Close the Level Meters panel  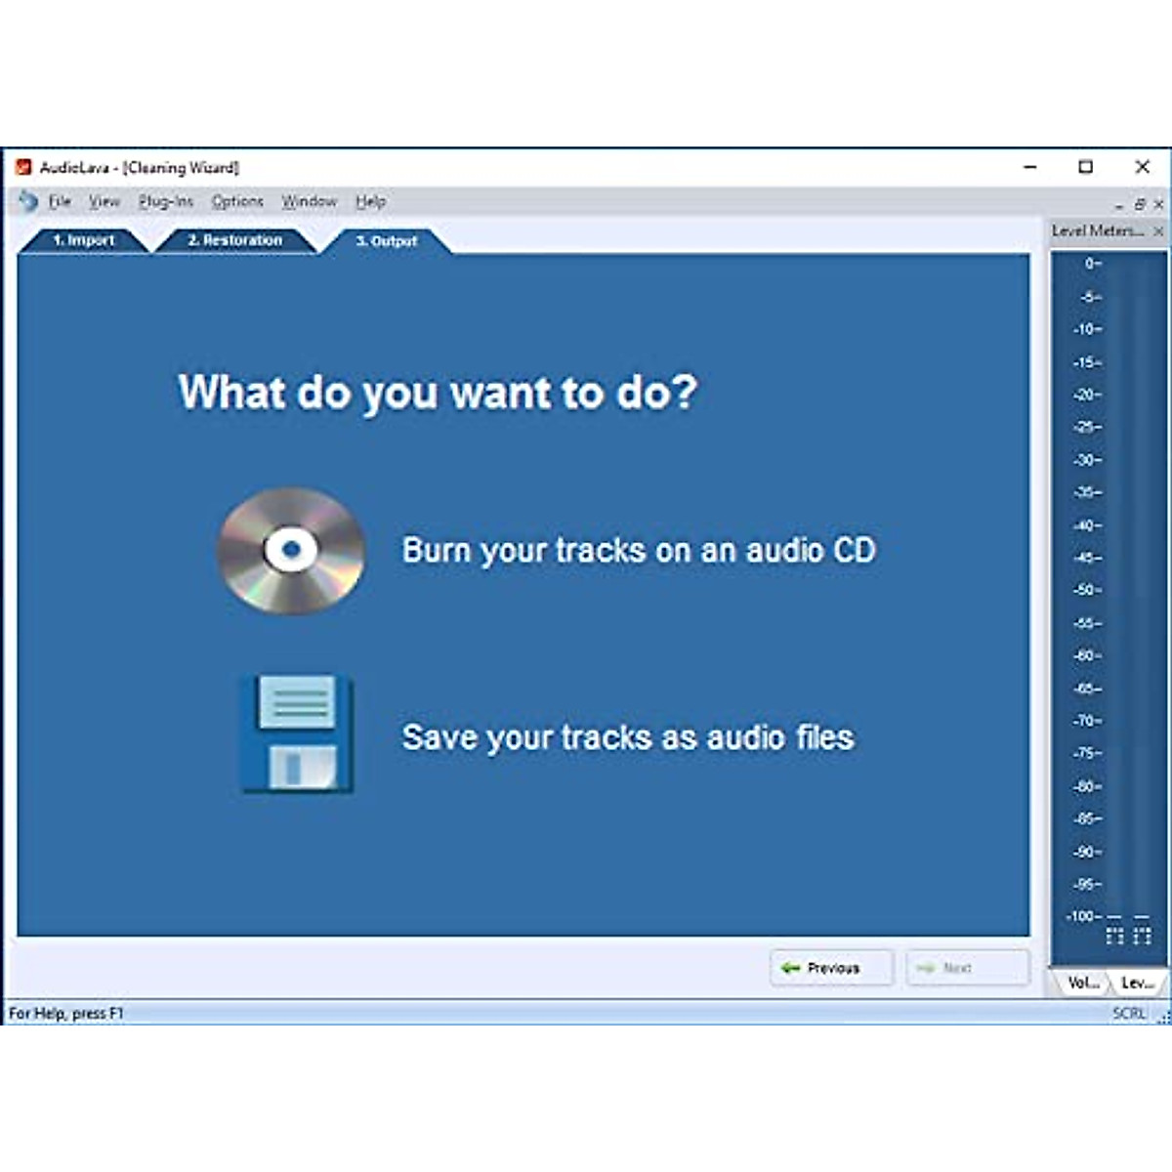pyautogui.click(x=1158, y=231)
